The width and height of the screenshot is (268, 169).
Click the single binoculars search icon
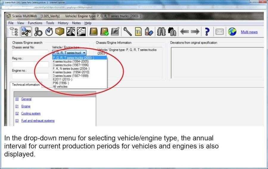point(161,32)
